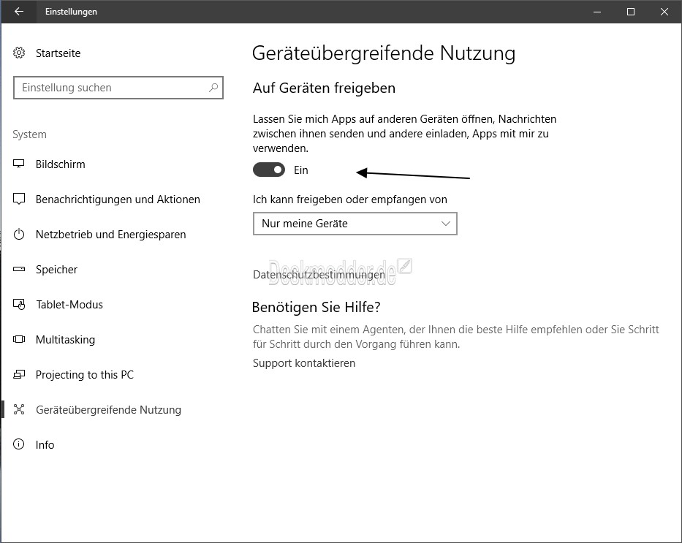Click the Speicher drive icon

[x=19, y=269]
